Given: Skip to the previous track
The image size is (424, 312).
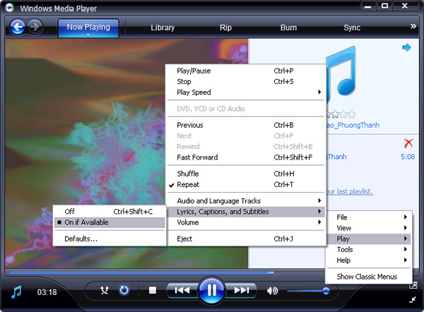Looking at the screenshot, I should coord(182,290).
